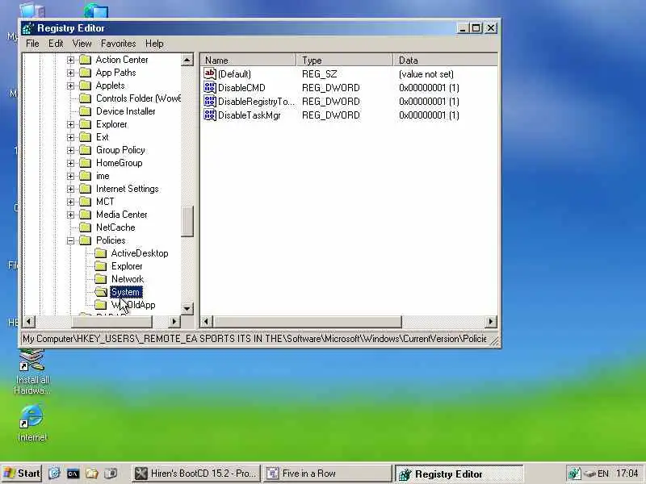Expand the Internet Settings key
The image size is (646, 484).
[x=70, y=189]
